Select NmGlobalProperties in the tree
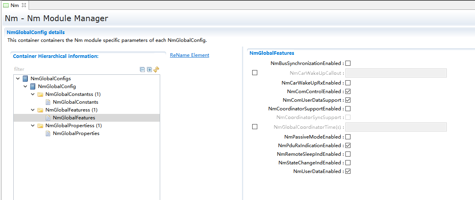475x200 pixels. (76, 133)
